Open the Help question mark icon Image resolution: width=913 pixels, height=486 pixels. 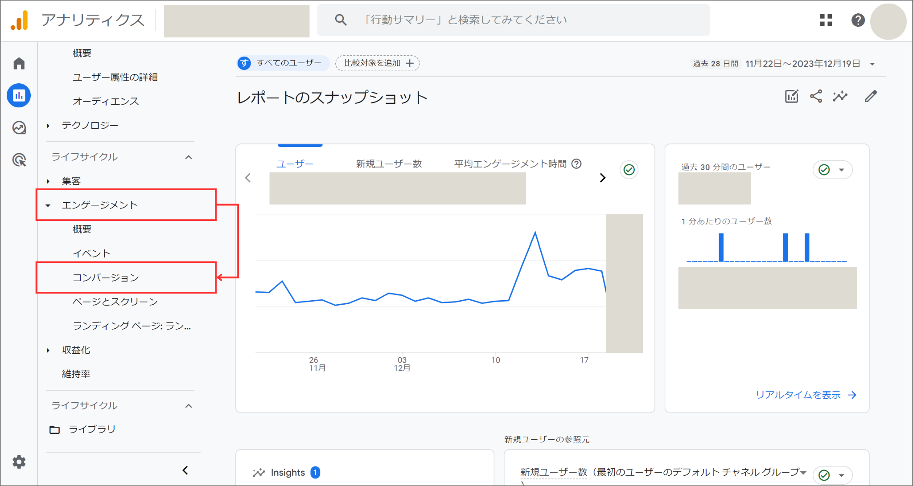tap(858, 20)
